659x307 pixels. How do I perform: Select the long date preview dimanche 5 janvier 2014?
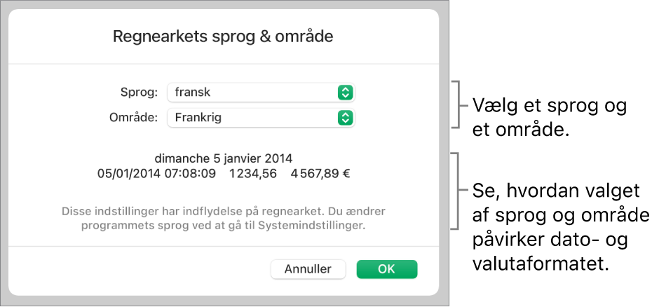coord(223,156)
